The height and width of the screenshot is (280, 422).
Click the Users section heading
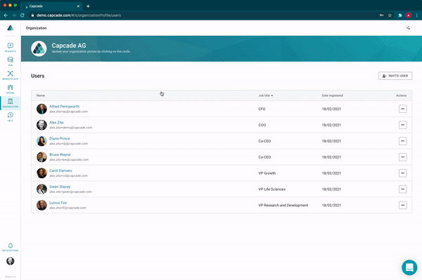(x=38, y=76)
